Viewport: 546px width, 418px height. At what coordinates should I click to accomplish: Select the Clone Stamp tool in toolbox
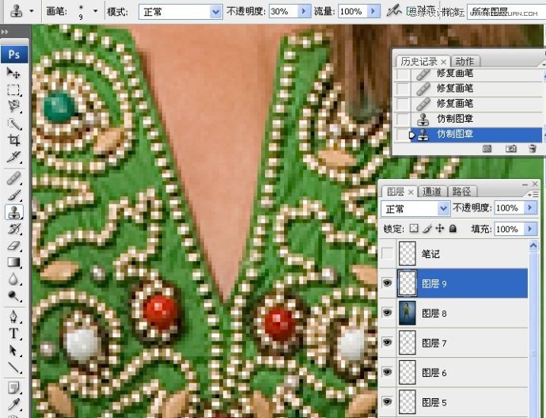point(13,212)
